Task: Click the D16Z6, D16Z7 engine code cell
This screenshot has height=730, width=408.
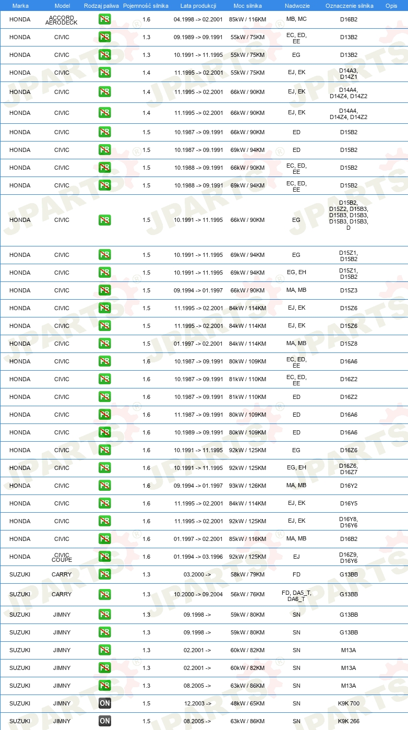Action: click(349, 468)
